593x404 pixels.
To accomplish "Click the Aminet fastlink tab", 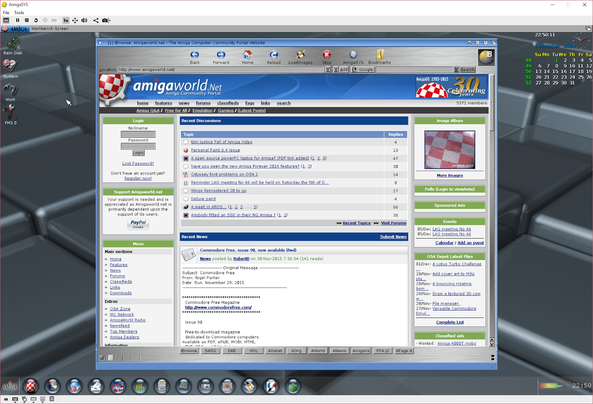I will click(x=275, y=351).
